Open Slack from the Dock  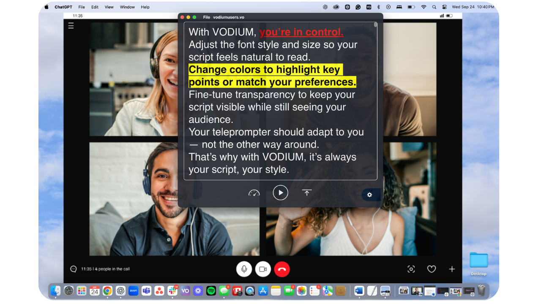coord(172,290)
